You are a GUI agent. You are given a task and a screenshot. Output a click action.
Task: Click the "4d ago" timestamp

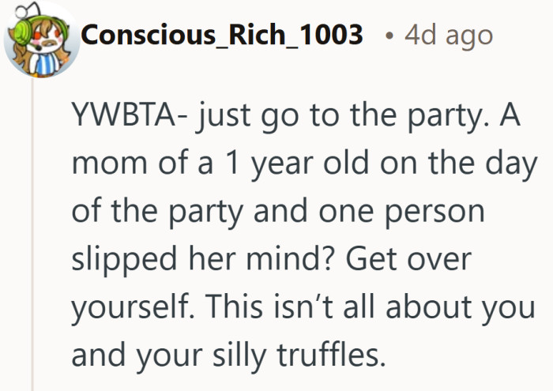(x=447, y=35)
